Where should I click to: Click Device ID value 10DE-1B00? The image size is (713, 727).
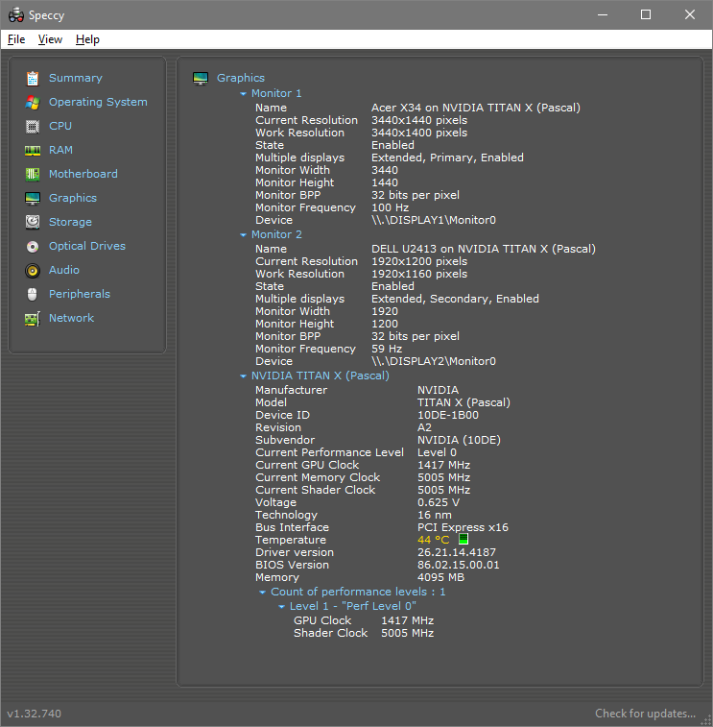pyautogui.click(x=447, y=416)
